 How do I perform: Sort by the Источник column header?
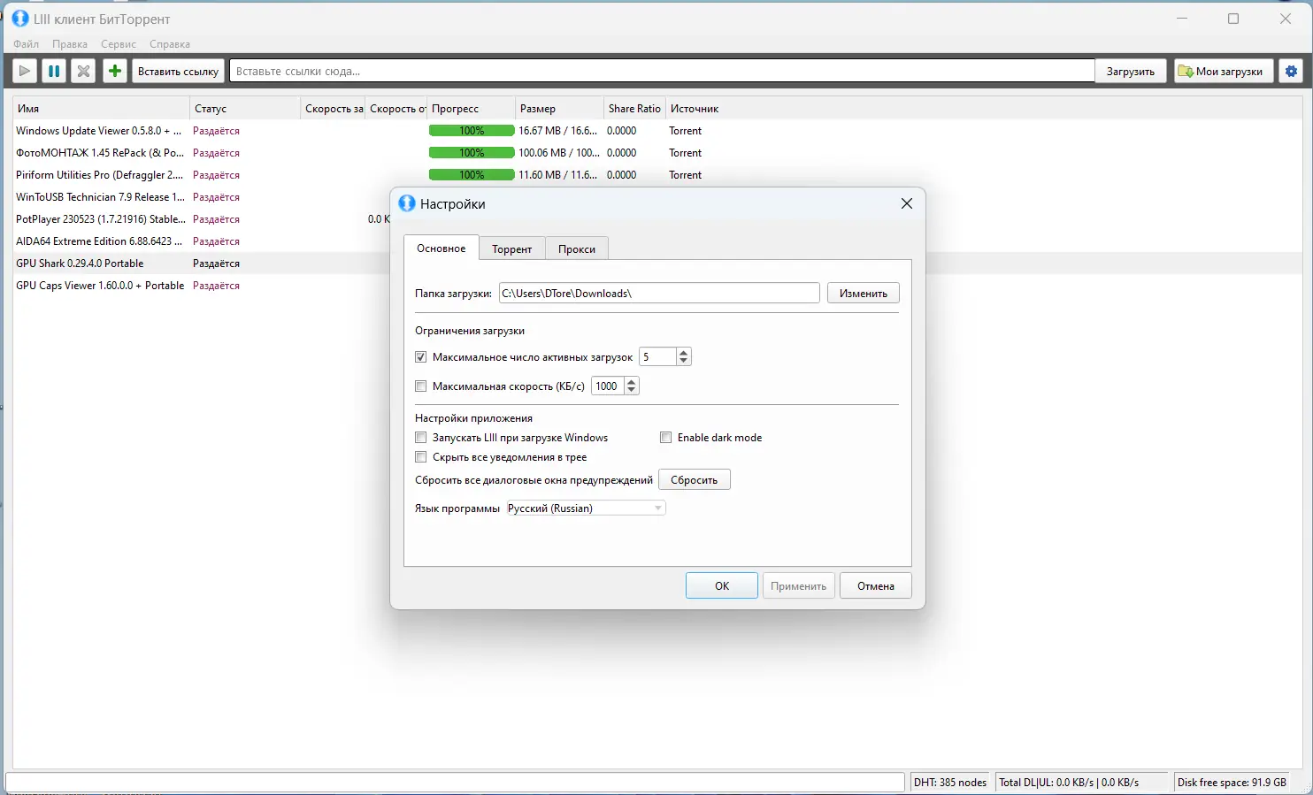coord(695,109)
